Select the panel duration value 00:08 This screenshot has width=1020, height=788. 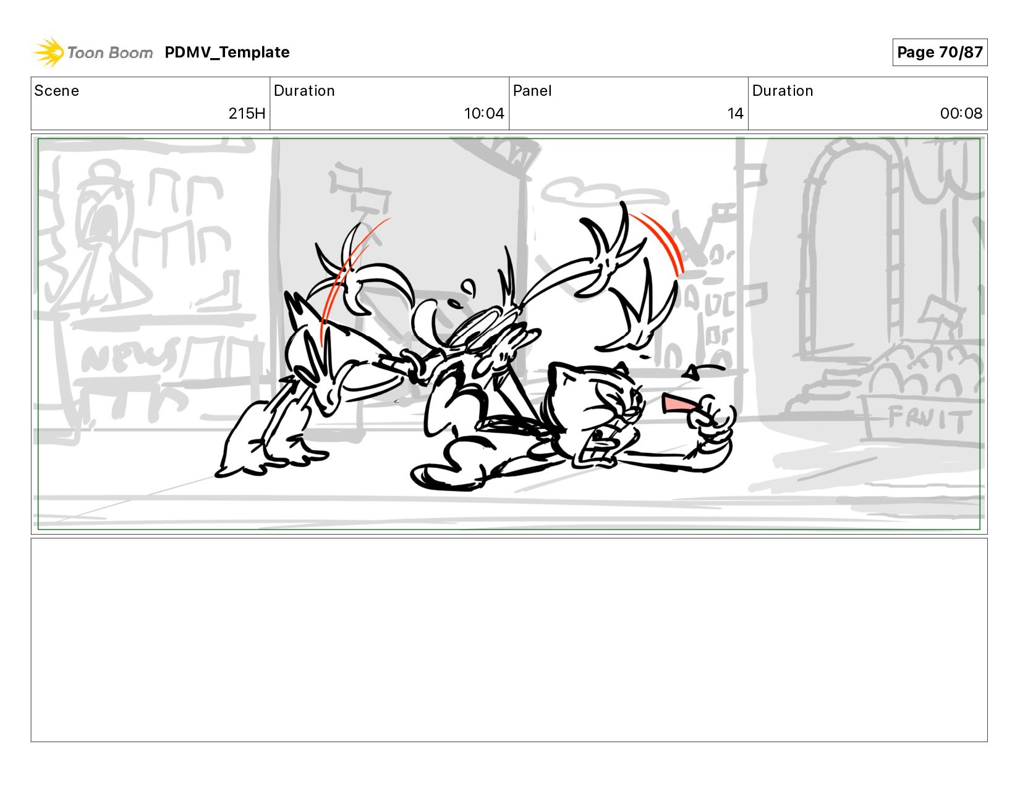(961, 114)
